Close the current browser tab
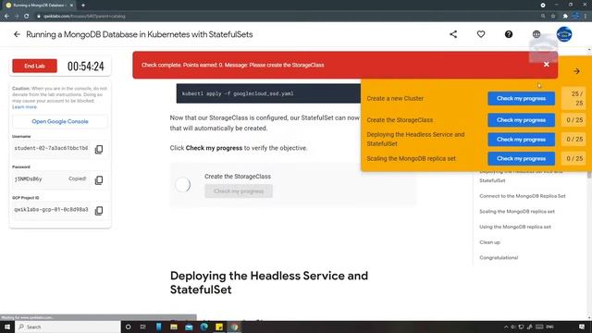This screenshot has height=333, width=592. click(71, 6)
